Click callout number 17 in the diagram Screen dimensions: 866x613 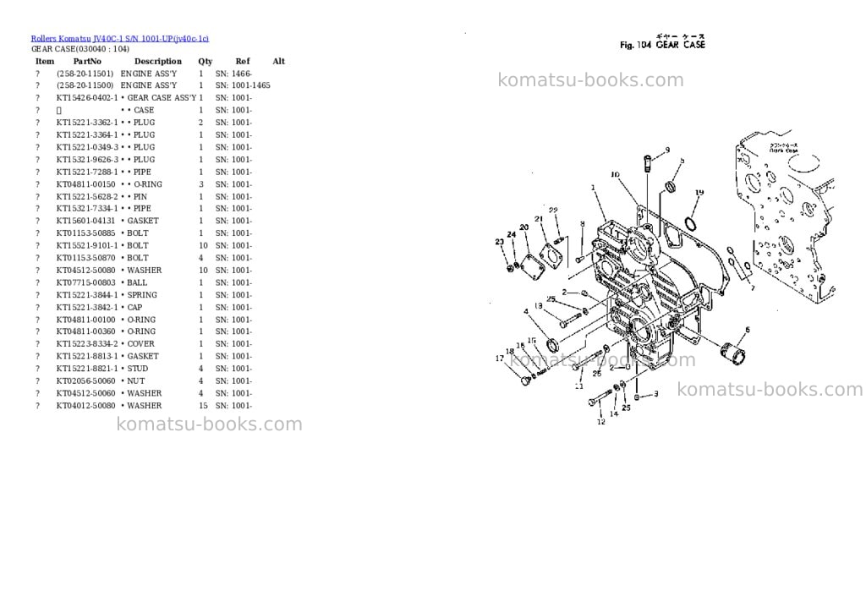[x=500, y=358]
